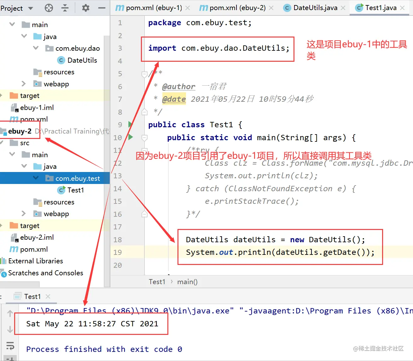Select the resources folder under ebuy-2
This screenshot has width=413, height=361.
[x=54, y=202]
